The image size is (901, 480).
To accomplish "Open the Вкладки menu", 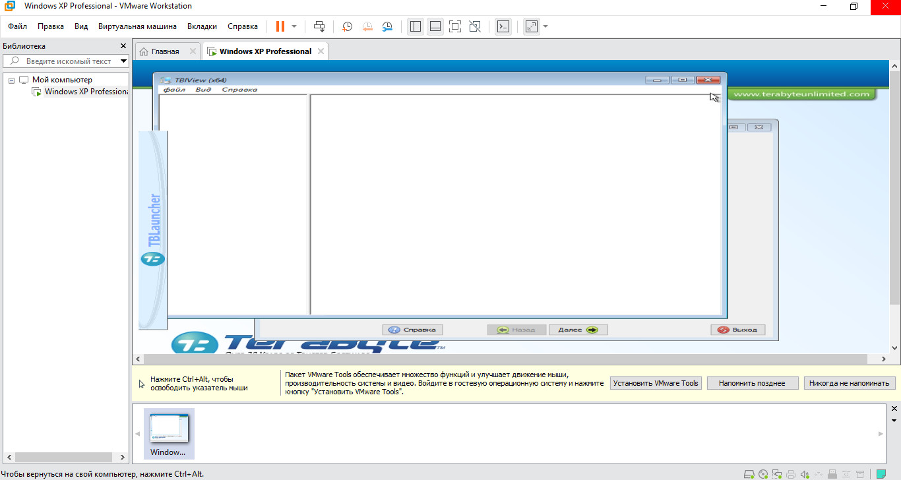I will point(202,26).
